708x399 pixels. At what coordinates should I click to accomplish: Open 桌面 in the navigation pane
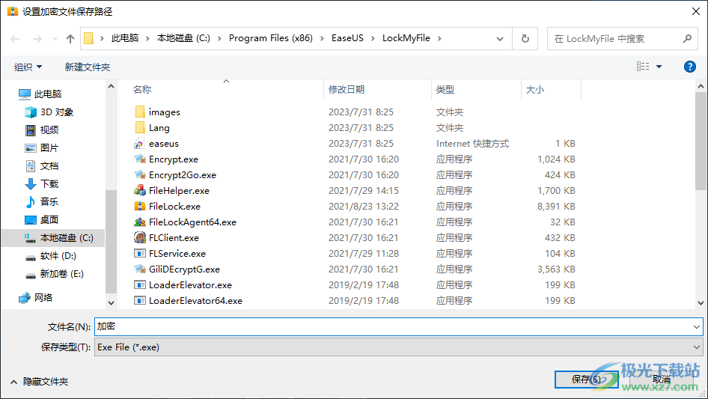(42, 219)
